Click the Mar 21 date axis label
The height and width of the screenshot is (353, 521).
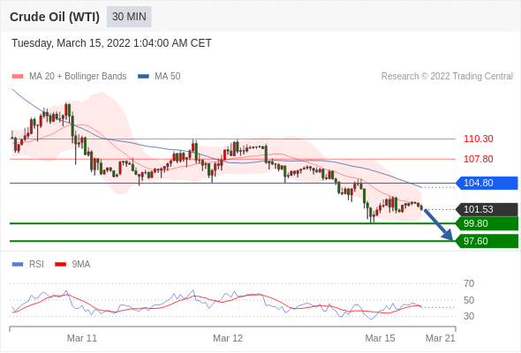[441, 338]
